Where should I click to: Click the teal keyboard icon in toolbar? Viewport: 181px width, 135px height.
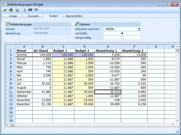[x=30, y=10]
